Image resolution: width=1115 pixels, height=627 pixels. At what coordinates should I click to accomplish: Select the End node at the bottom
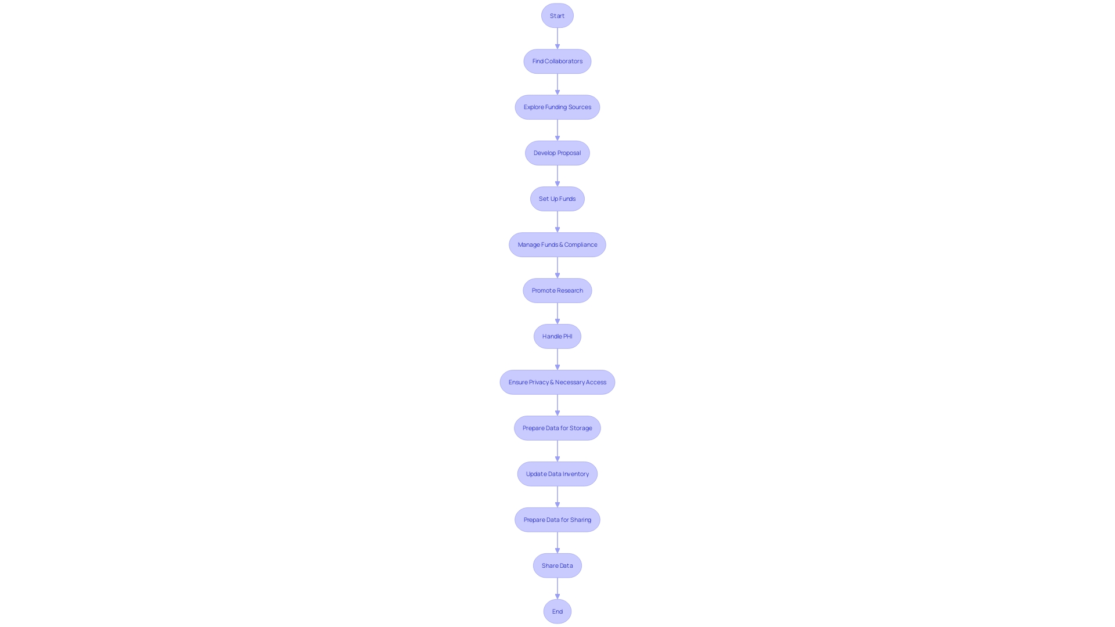point(557,611)
